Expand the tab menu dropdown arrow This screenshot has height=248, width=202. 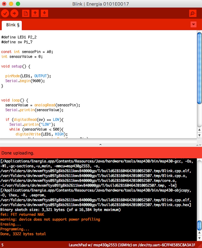193,25
